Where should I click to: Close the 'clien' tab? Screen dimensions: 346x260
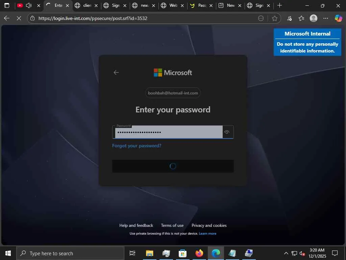[96, 5]
